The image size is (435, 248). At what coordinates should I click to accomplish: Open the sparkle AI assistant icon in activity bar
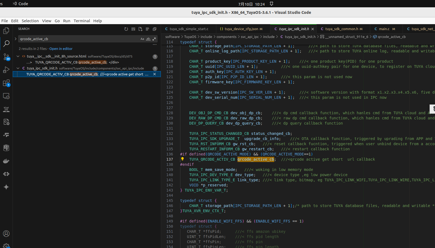[6, 187]
